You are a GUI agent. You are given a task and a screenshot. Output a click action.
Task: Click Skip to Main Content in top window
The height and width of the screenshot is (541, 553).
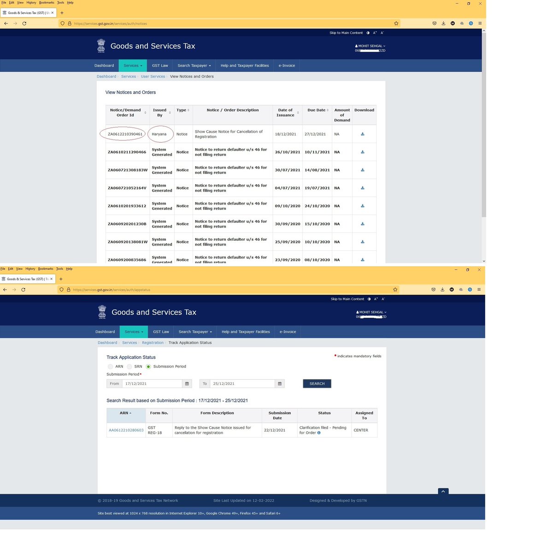point(346,33)
